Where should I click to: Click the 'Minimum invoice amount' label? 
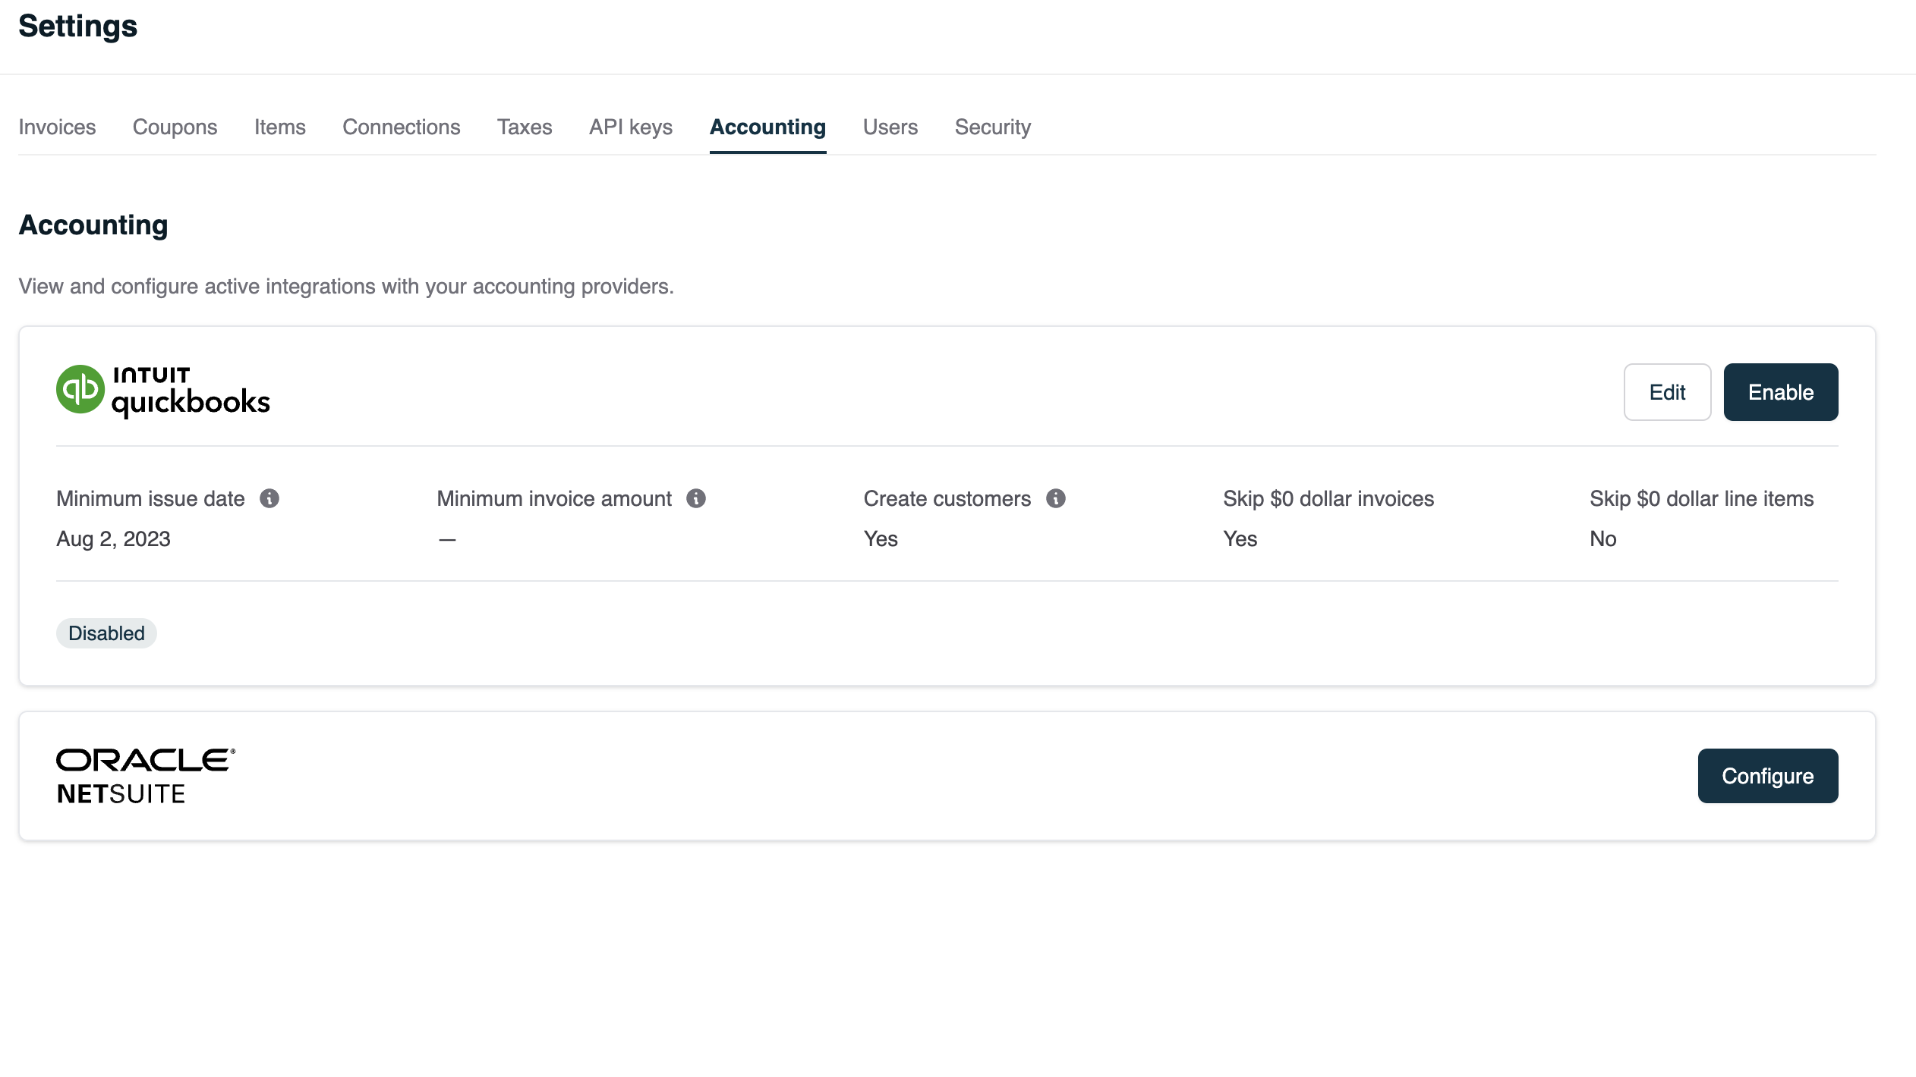pyautogui.click(x=554, y=498)
